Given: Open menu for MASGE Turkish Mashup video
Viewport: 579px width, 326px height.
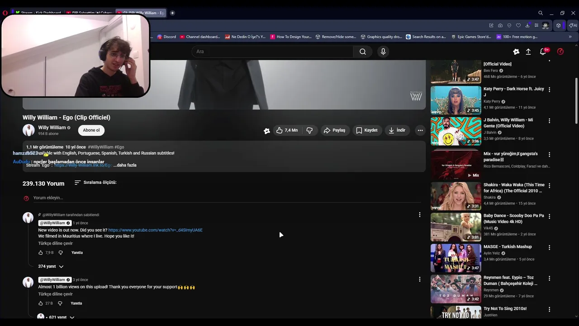Looking at the screenshot, I should tap(550, 248).
